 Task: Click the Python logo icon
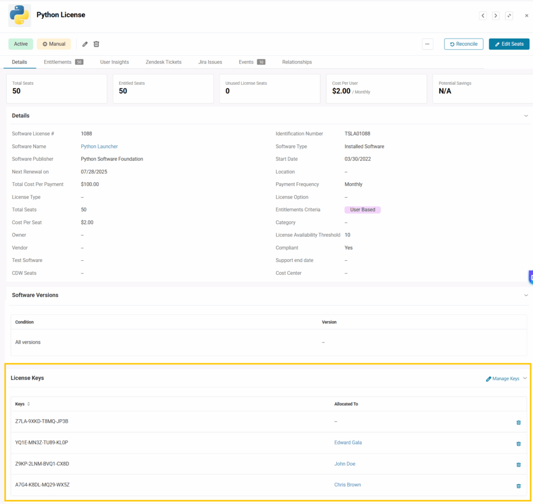click(x=20, y=15)
